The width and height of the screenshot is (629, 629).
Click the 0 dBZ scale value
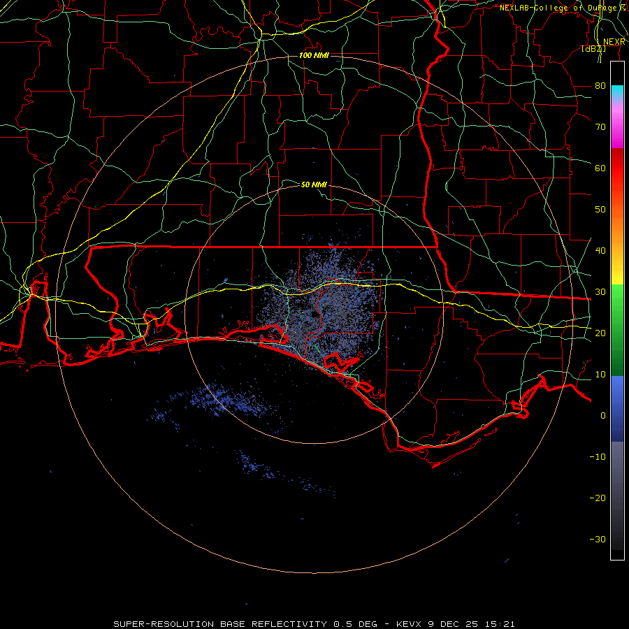coord(603,416)
